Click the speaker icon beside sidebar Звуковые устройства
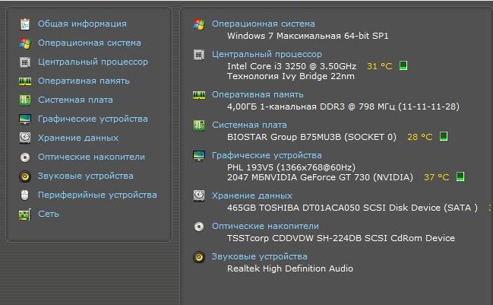 (25, 176)
